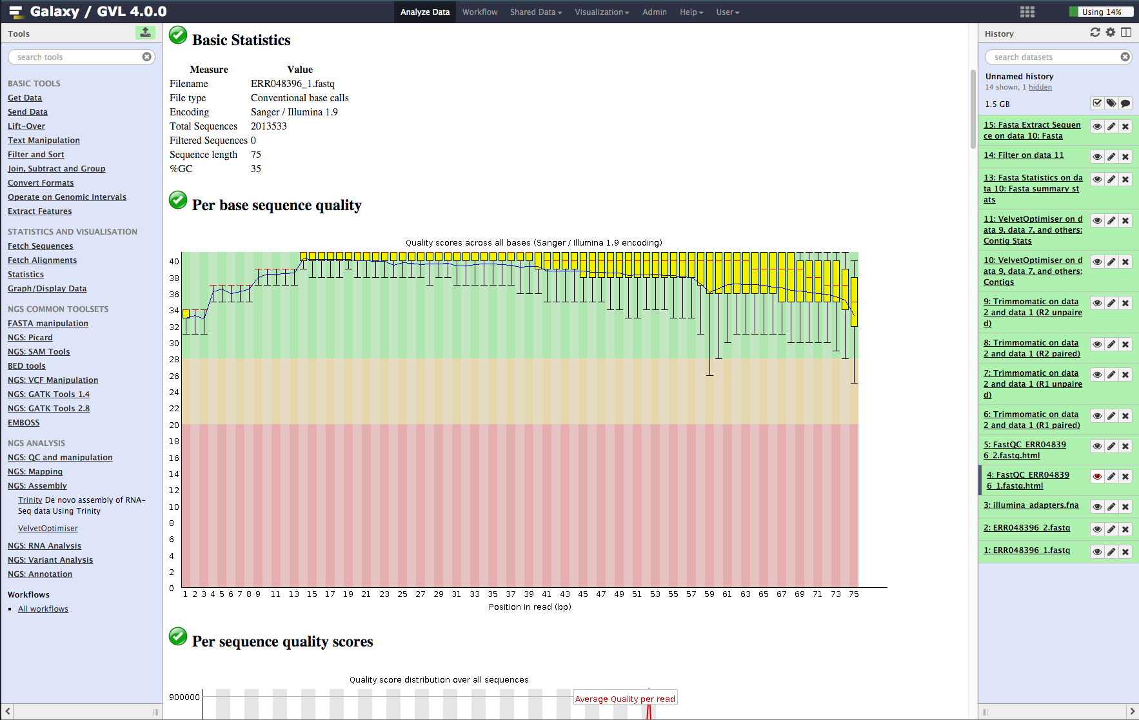This screenshot has width=1139, height=720.
Task: Expand the Visualization dropdown menu
Action: [601, 12]
